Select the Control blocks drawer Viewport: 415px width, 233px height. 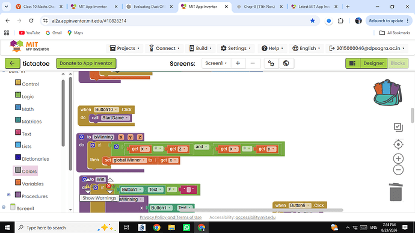coord(30,84)
